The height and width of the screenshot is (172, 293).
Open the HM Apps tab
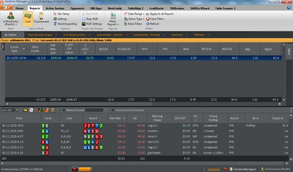[x=96, y=8]
